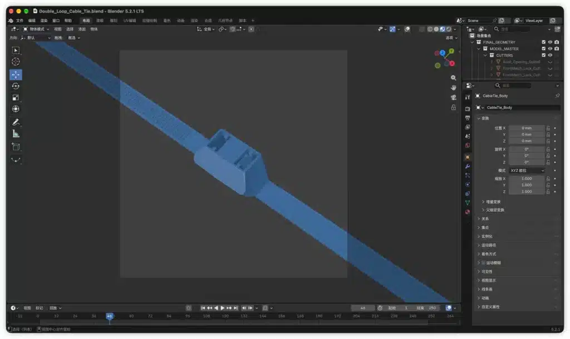The image size is (570, 339).
Task: Toggle Scale X lock icon
Action: pyautogui.click(x=548, y=178)
